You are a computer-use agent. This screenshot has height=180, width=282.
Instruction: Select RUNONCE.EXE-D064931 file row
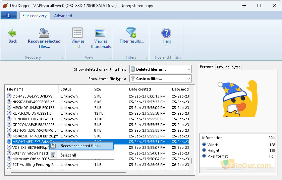pos(97,119)
